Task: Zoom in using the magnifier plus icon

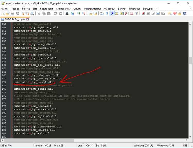Action: point(79,13)
